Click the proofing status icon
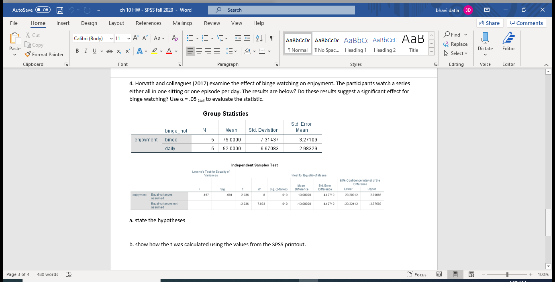Viewport: 555px width, 282px height. (68, 274)
